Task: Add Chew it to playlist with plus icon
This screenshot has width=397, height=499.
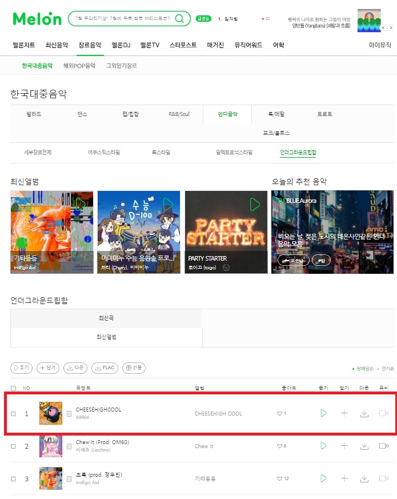Action: 344,445
